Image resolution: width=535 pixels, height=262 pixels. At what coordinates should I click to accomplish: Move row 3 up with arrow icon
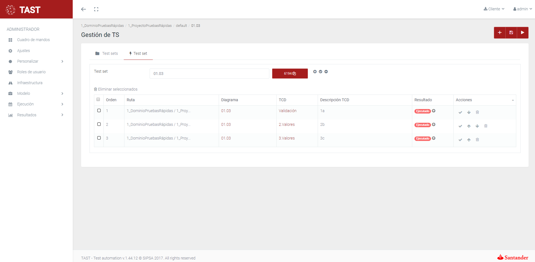tap(469, 140)
